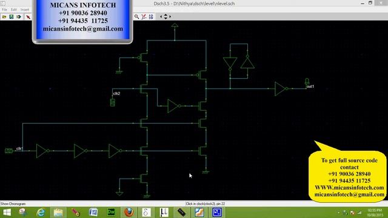
Task: Open the Microwind mu taskbar icon
Action: pos(164,213)
